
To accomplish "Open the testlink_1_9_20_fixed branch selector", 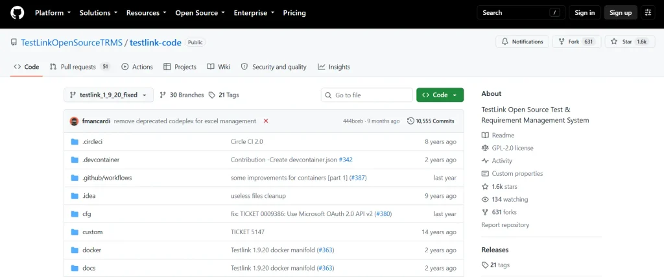I will (108, 95).
